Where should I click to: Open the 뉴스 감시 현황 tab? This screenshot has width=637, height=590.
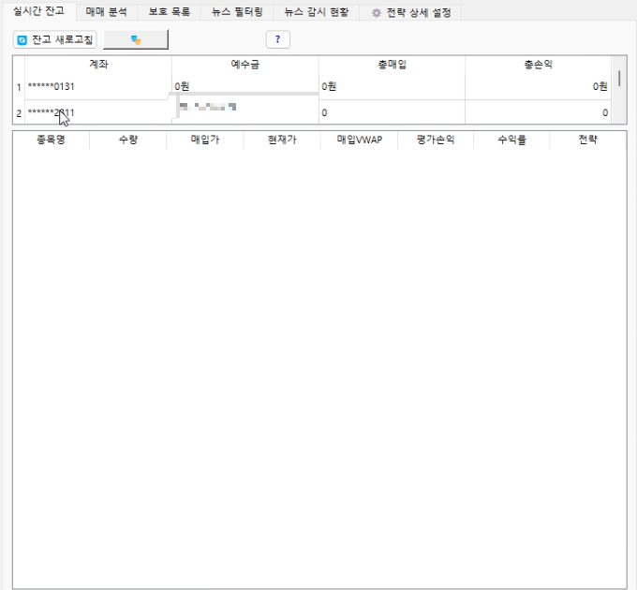(x=316, y=12)
